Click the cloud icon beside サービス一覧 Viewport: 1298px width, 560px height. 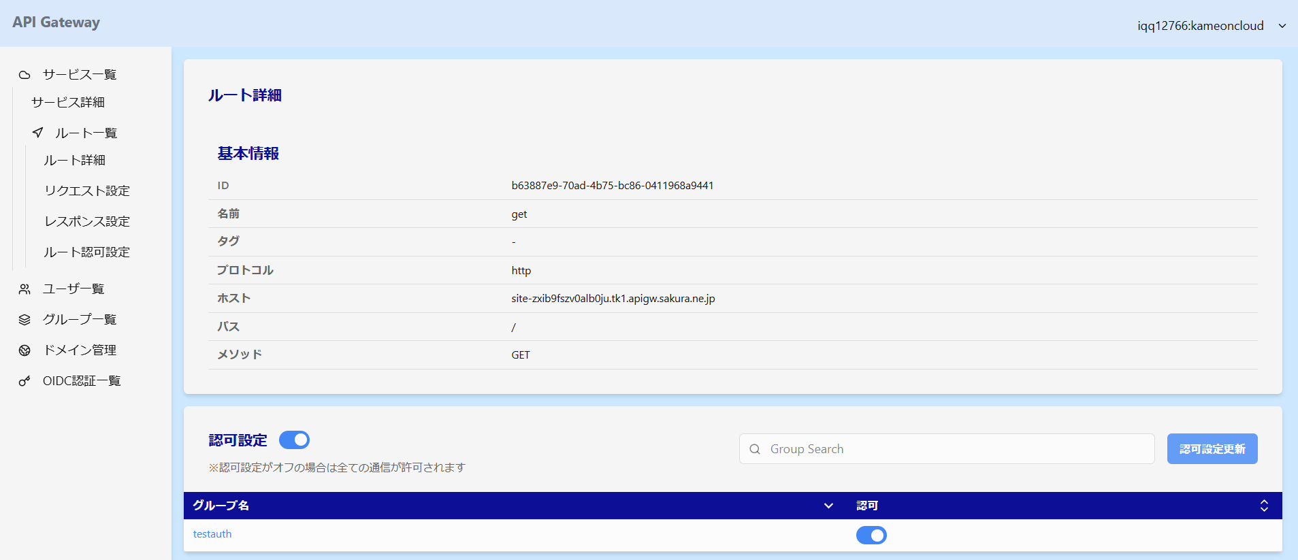[25, 75]
